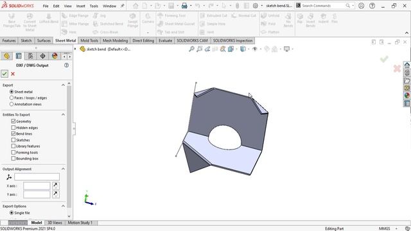Open the File Explorer task pane icon
Screen dimensions: 411x231
[x=407, y=80]
